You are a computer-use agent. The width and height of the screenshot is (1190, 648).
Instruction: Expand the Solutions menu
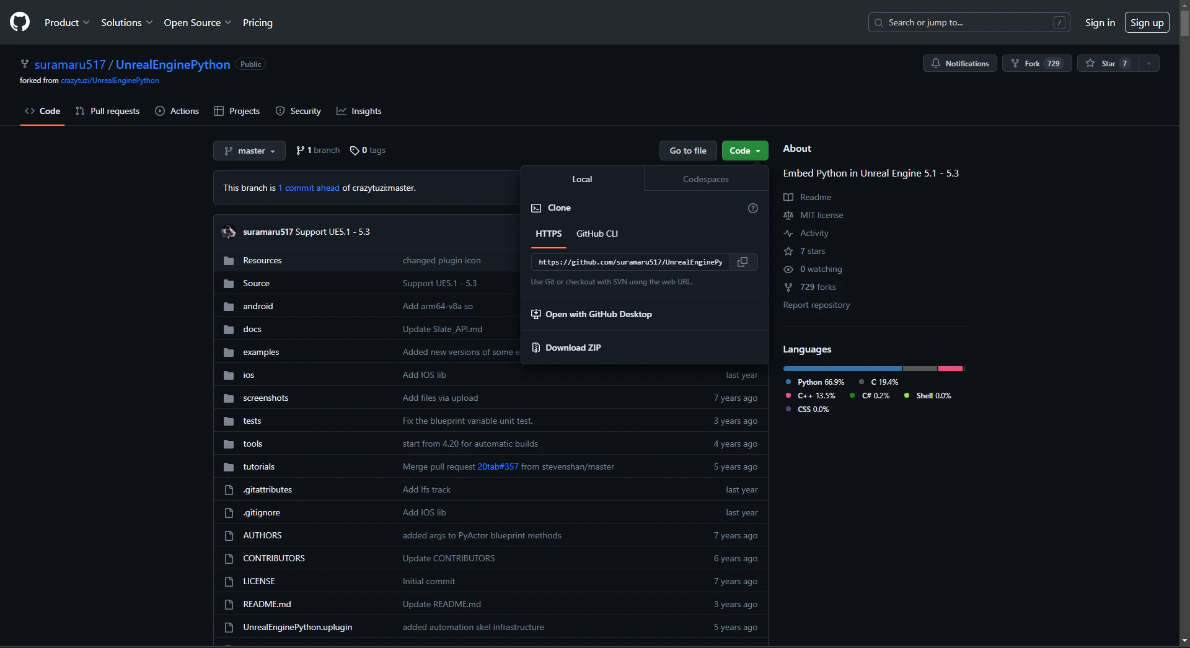click(x=126, y=22)
